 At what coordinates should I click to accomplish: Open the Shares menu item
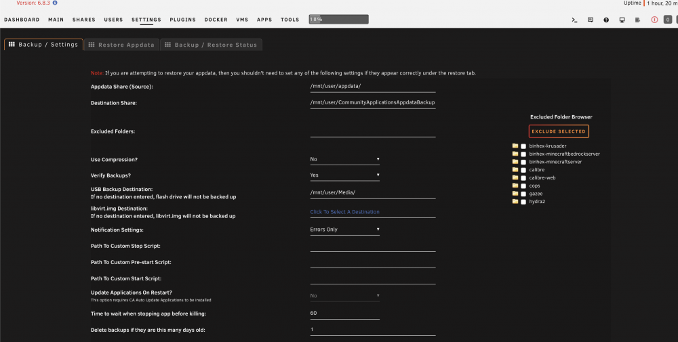tap(84, 20)
